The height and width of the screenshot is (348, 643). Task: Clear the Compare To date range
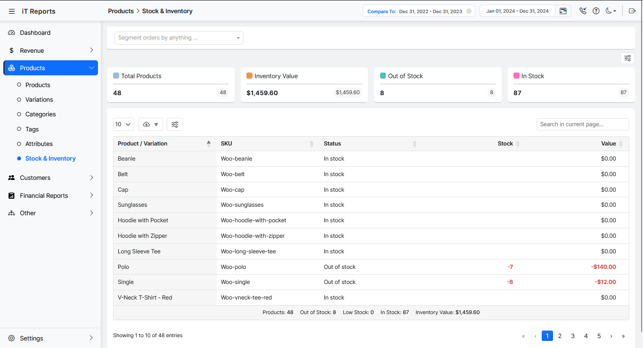click(469, 11)
